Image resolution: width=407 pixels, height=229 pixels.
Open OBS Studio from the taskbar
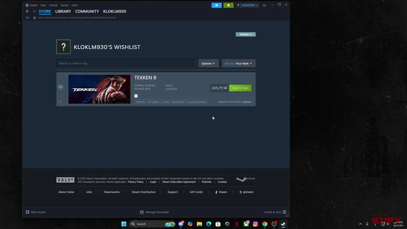(274, 224)
